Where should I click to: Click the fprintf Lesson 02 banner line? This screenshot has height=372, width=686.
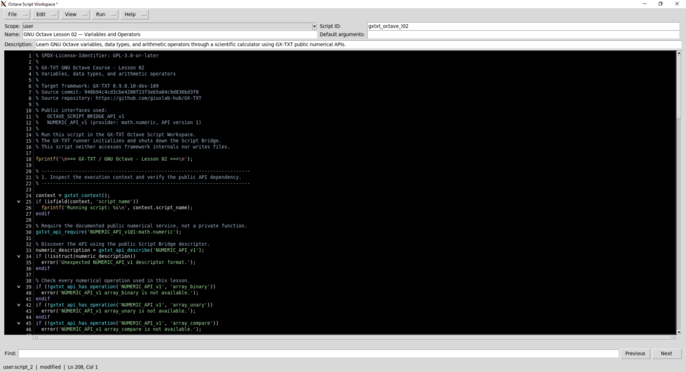point(114,160)
